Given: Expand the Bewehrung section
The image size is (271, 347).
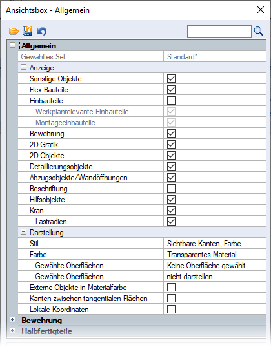Looking at the screenshot, I should click(x=13, y=320).
